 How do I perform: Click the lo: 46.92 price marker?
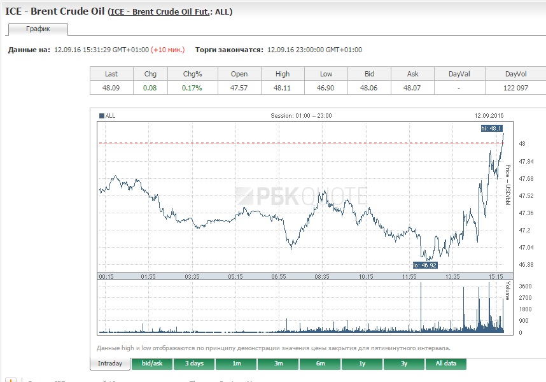click(x=425, y=265)
